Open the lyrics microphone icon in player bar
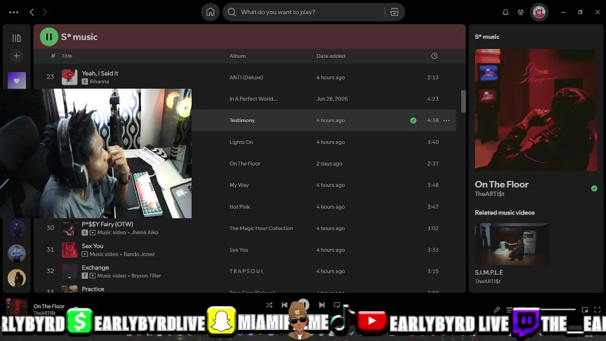The image size is (606, 341). pos(497,310)
